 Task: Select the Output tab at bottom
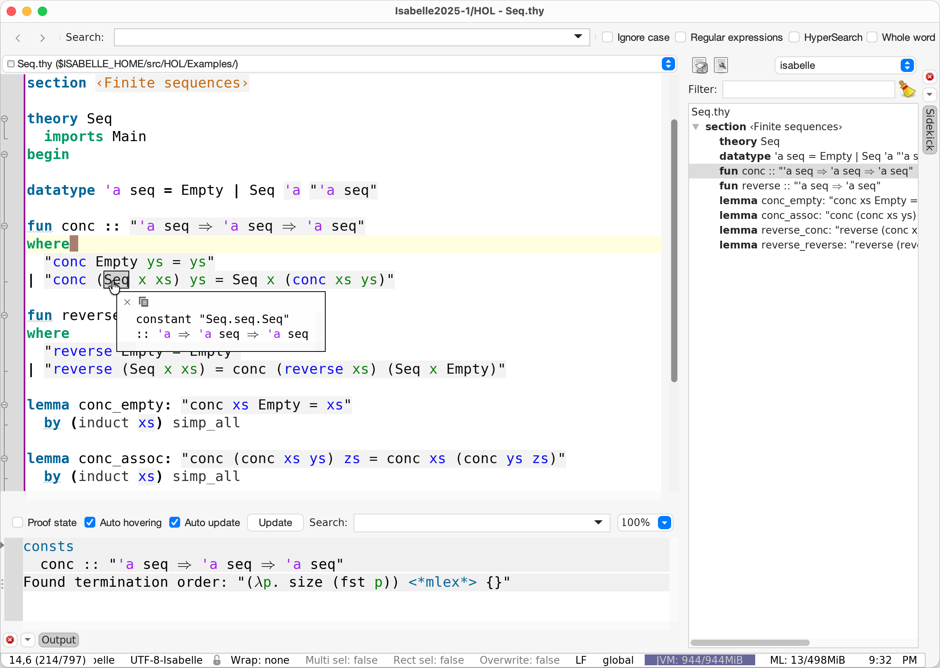coord(58,640)
